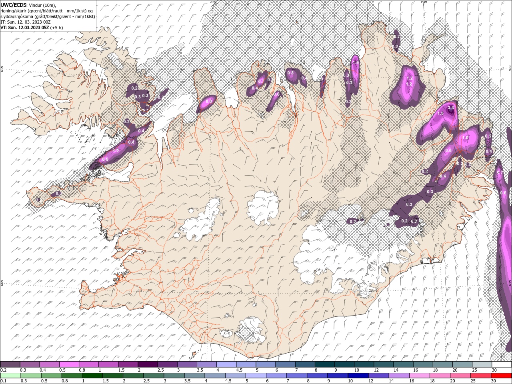
Task: Click the pale green rain legend swatch after 0.1
Action: coord(10,375)
